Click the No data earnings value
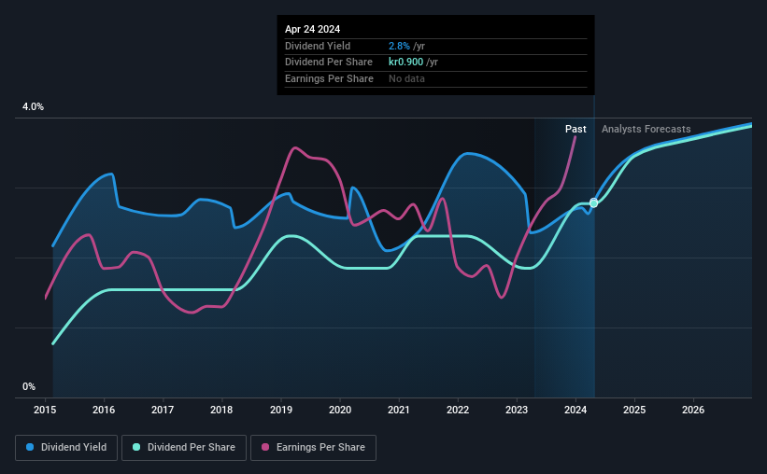767x474 pixels. point(406,78)
